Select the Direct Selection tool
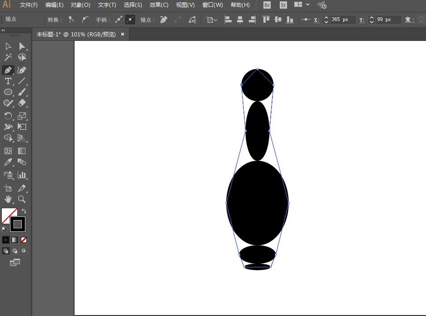The image size is (426, 316). [x=22, y=46]
